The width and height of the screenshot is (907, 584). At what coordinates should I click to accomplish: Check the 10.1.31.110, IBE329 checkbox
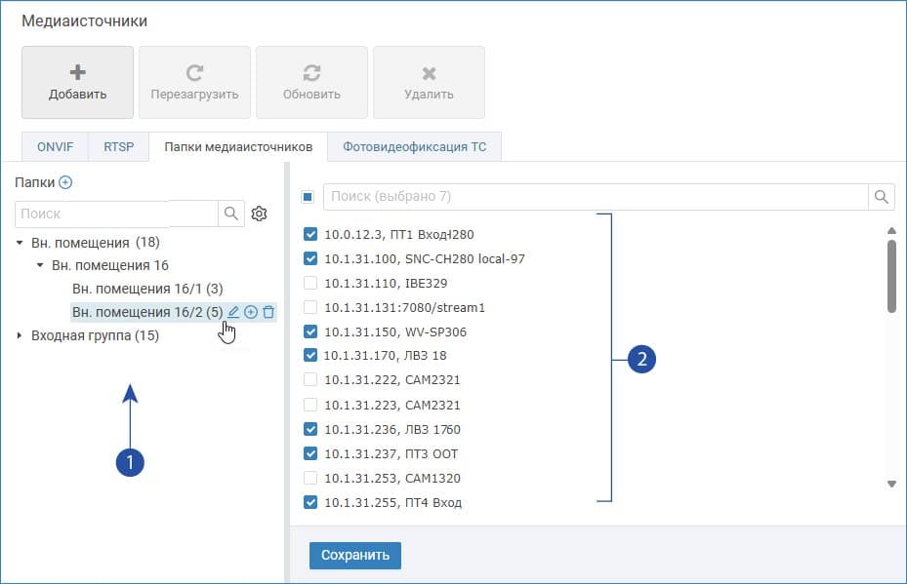pos(310,283)
